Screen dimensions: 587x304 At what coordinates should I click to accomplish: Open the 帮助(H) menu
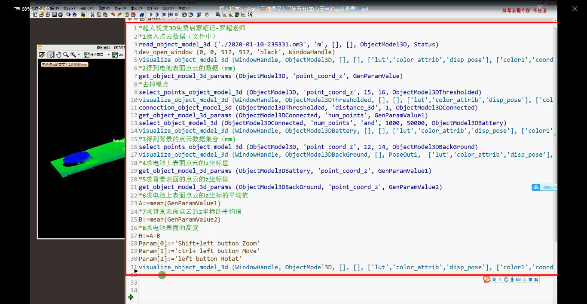pyautogui.click(x=184, y=8)
